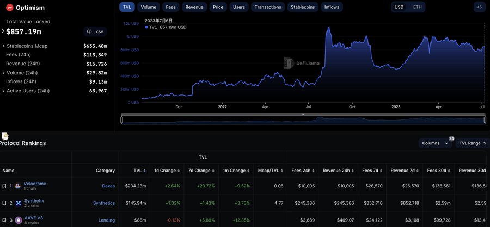Image resolution: width=490 pixels, height=227 pixels.
Task: Toggle the Revenue chart metric
Action: [x=194, y=7]
